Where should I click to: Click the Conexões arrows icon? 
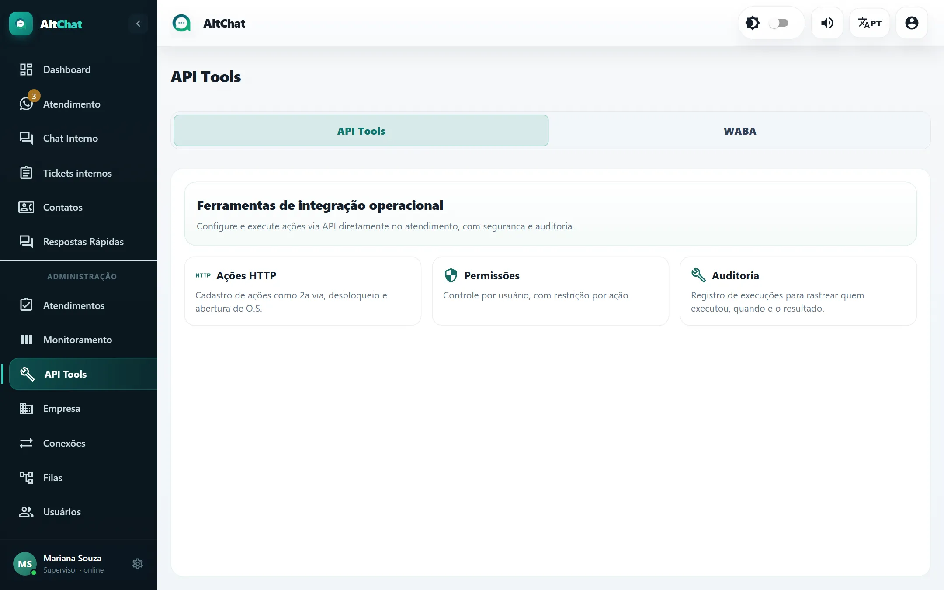coord(26,443)
